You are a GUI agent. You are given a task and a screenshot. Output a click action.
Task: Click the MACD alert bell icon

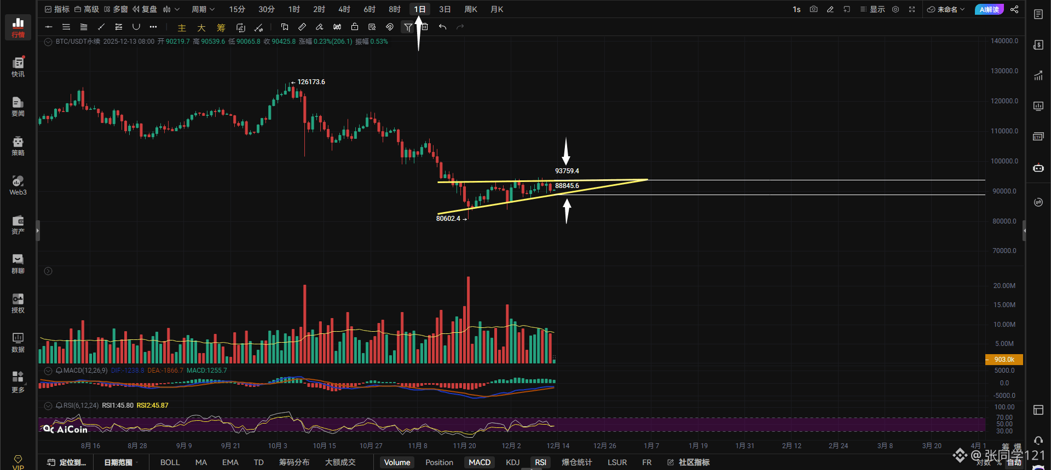(x=59, y=371)
